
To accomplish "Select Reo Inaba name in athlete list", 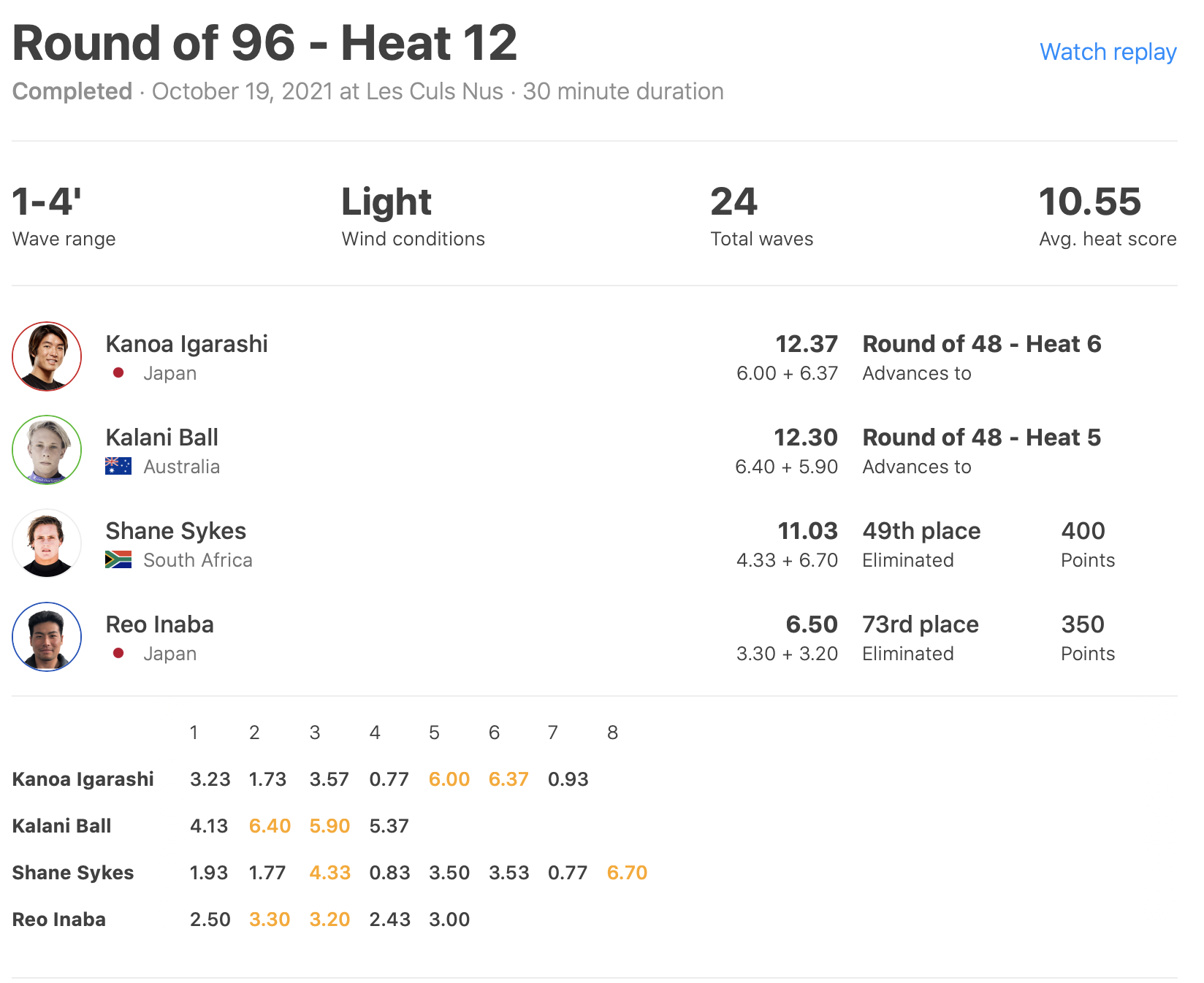I will [159, 624].
